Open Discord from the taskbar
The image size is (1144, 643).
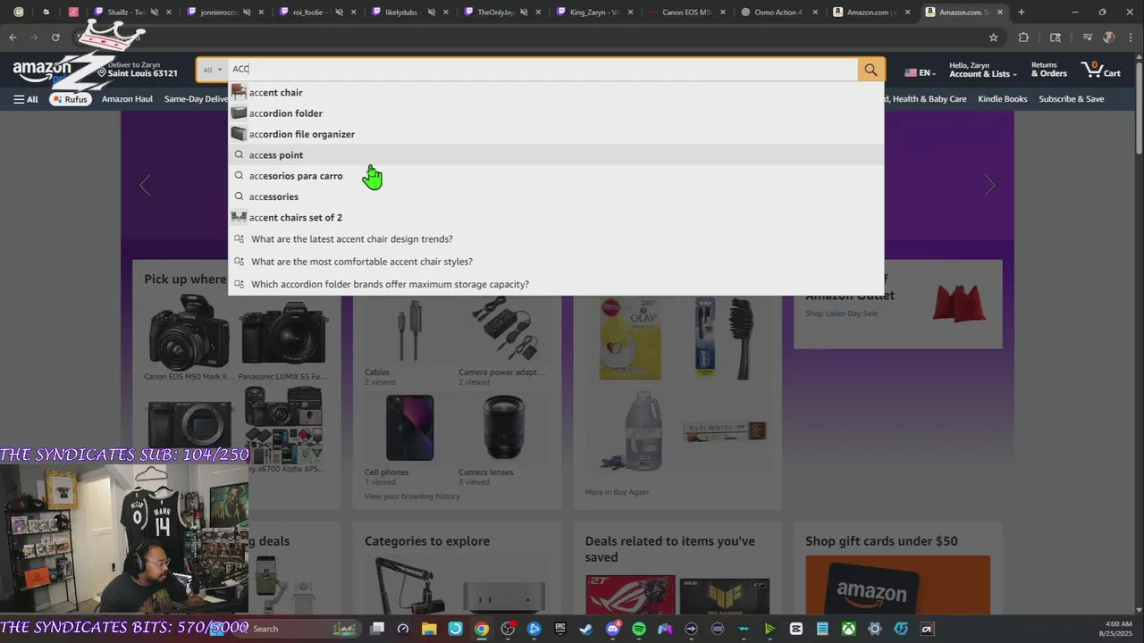612,629
